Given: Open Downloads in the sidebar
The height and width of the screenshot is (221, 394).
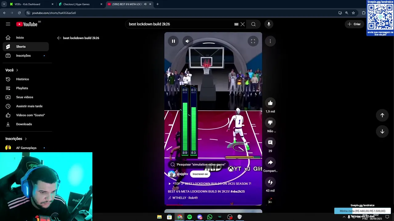Looking at the screenshot, I should click(26, 124).
